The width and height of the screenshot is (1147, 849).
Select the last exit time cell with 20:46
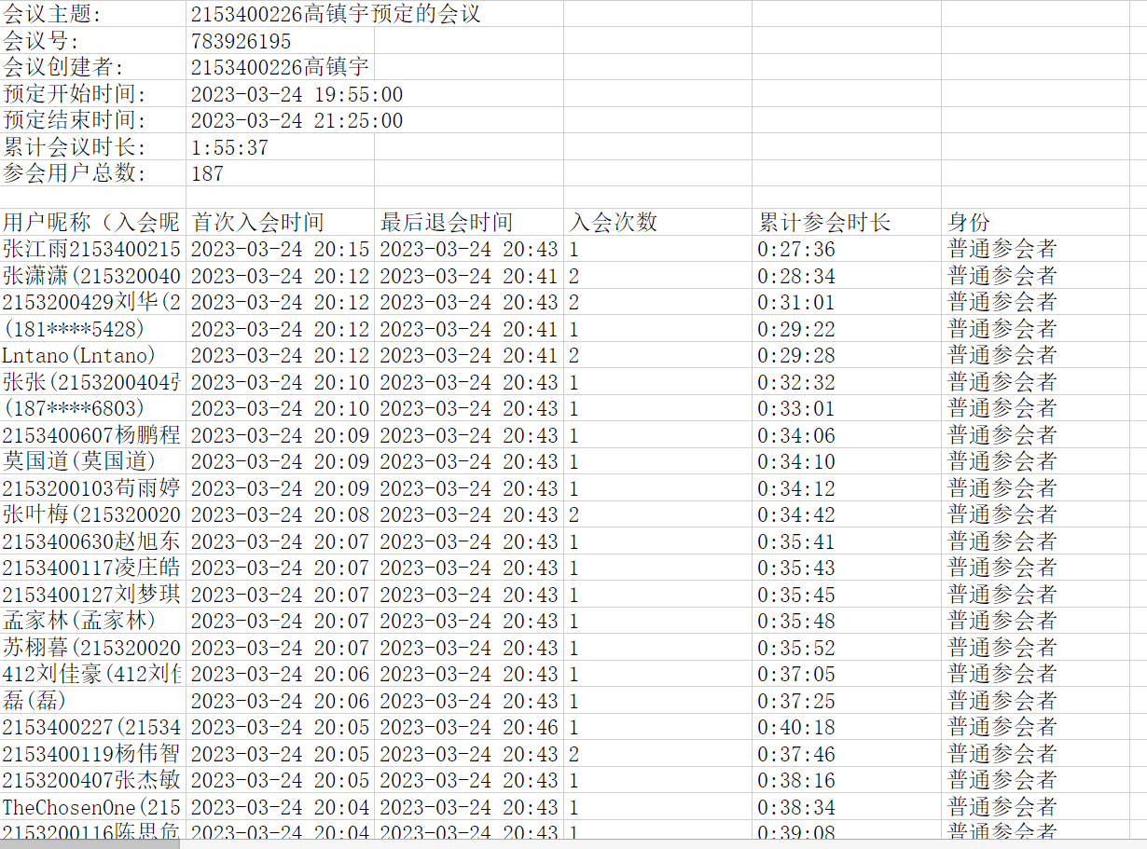[x=468, y=727]
